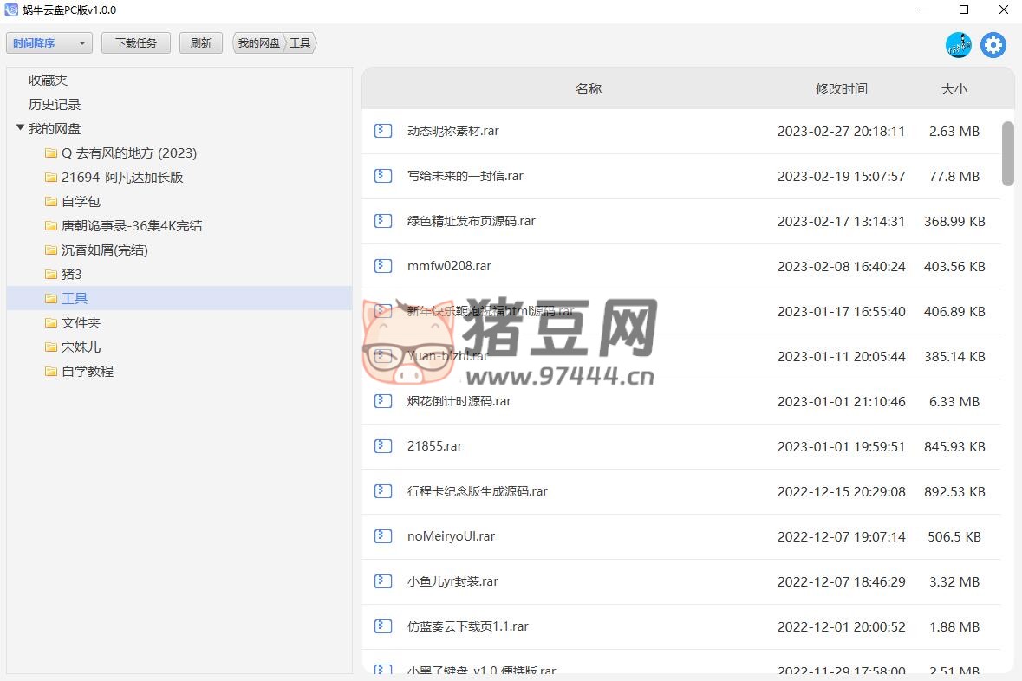Viewport: 1022px width, 681px height.
Task: Select the 唐朝诡事录-36集4K完结 folder
Action: point(132,226)
